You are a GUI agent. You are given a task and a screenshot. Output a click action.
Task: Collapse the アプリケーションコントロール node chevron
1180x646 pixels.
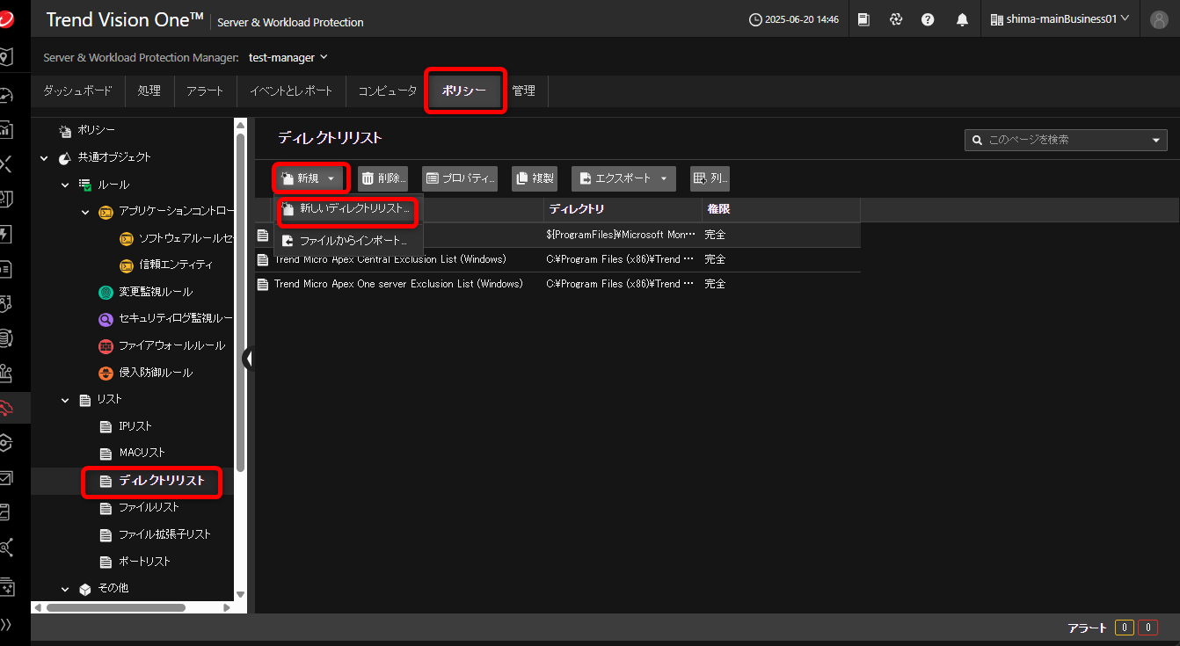(x=84, y=212)
